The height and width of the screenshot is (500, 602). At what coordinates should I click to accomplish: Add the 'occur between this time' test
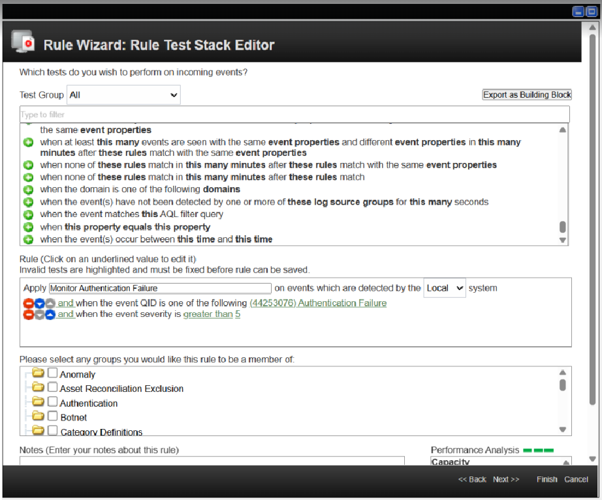pyautogui.click(x=28, y=239)
